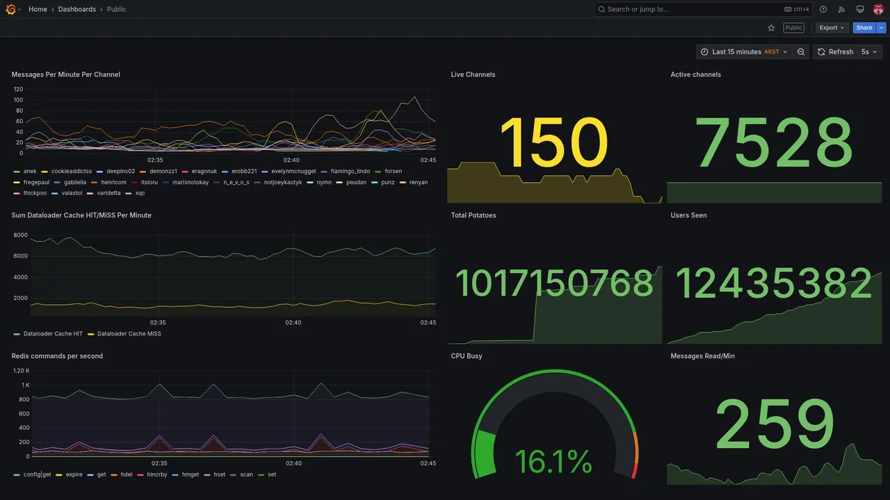Click the Grafana logo icon
The image size is (890, 500).
tap(11, 9)
